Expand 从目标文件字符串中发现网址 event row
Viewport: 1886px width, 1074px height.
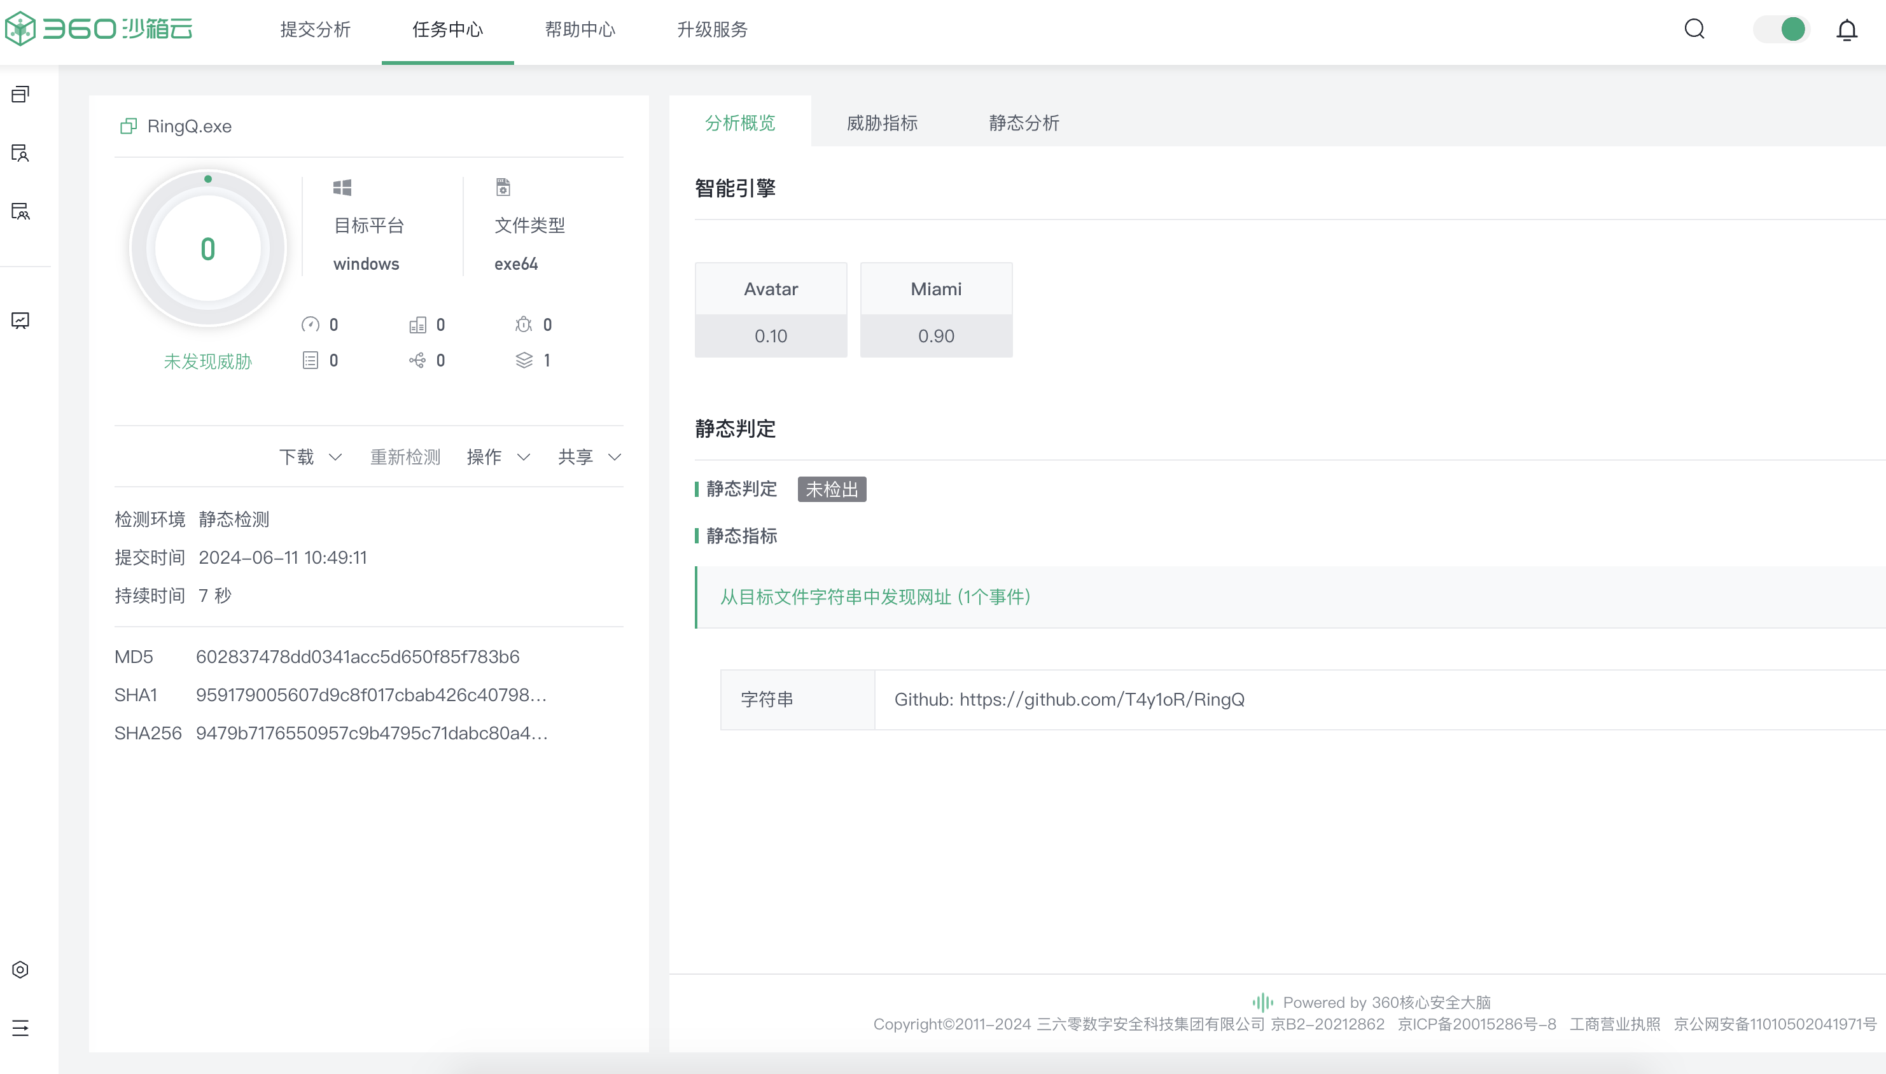[x=875, y=597]
